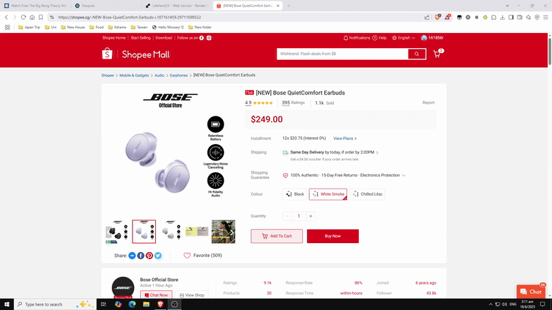Select black earbuds thumbnail

coord(117,232)
